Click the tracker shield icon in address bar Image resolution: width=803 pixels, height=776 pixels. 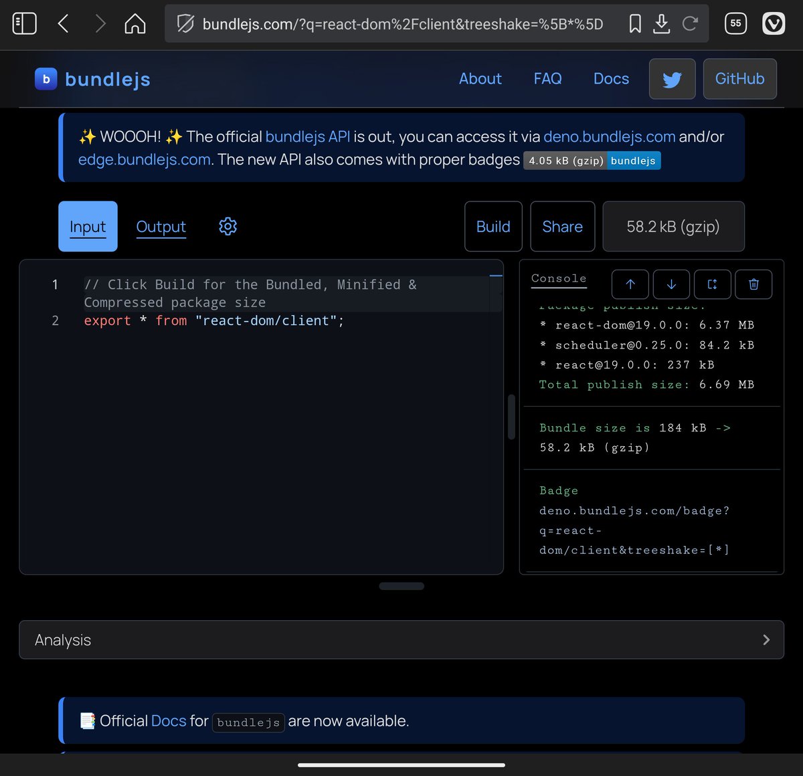[x=185, y=24]
